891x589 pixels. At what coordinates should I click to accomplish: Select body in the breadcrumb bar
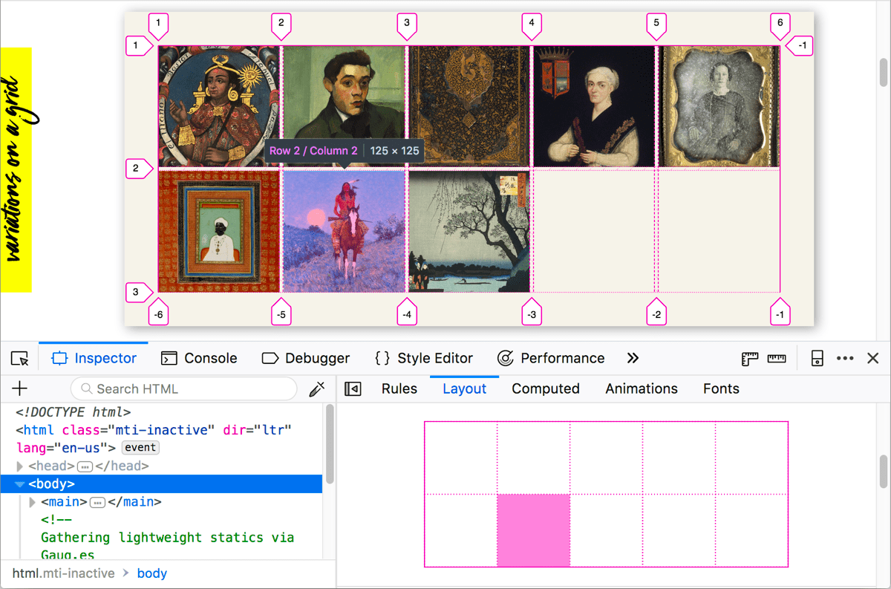[x=152, y=573]
